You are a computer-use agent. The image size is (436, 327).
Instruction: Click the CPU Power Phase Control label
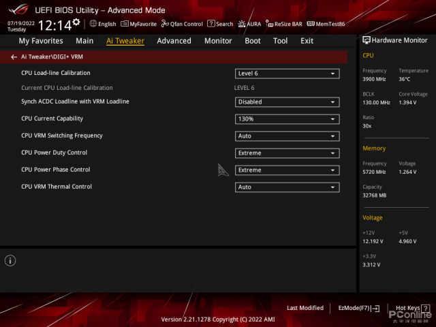(56, 170)
